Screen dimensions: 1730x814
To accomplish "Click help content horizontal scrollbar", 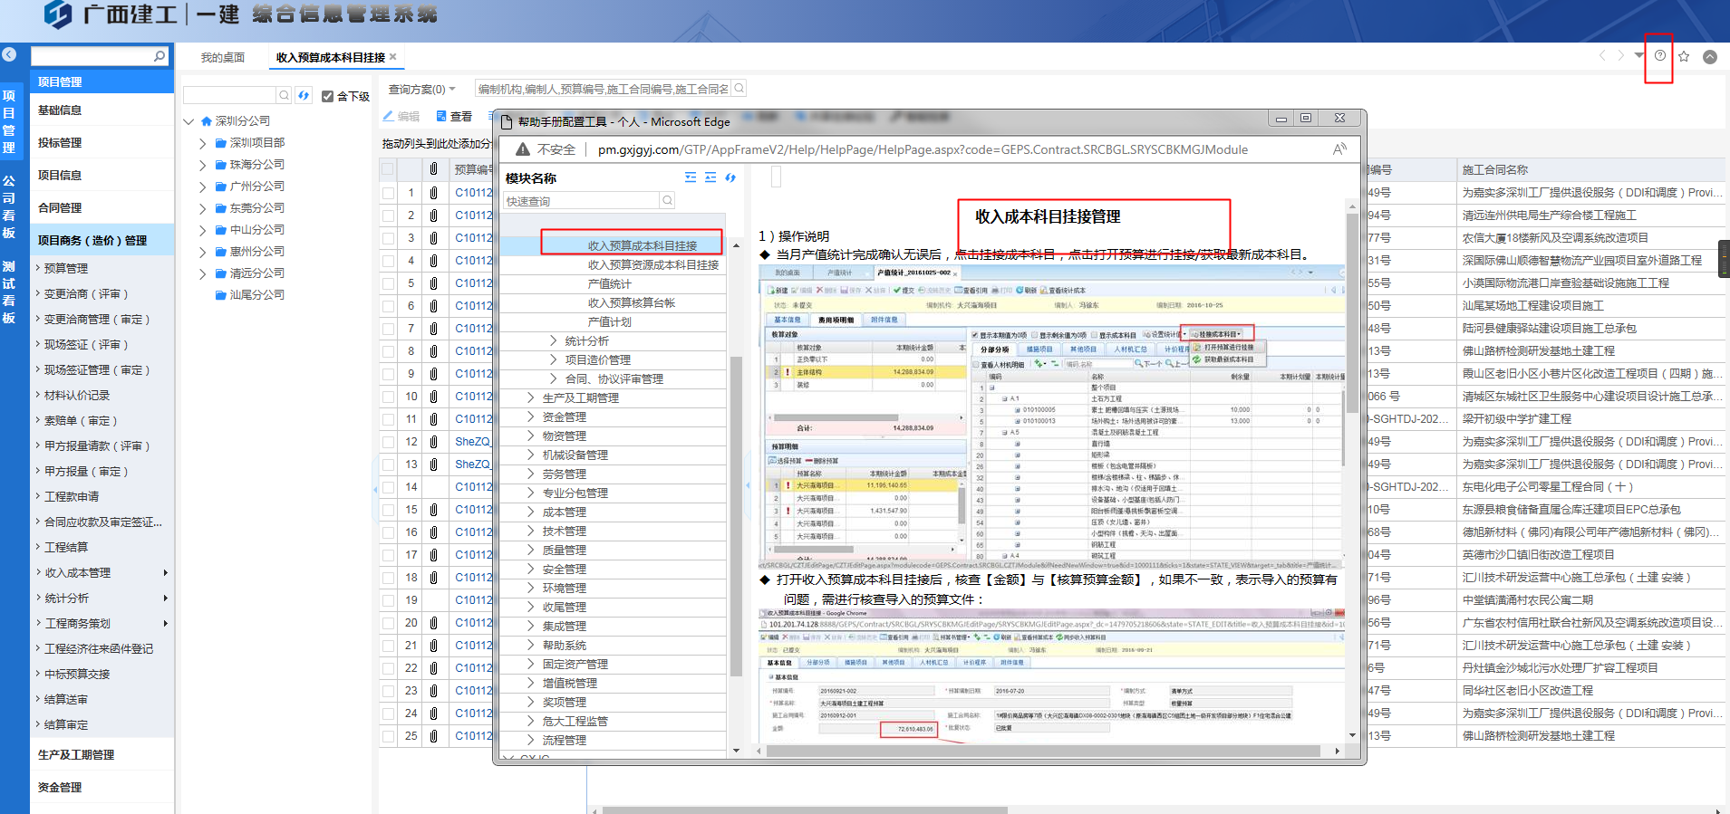I will tap(1043, 751).
